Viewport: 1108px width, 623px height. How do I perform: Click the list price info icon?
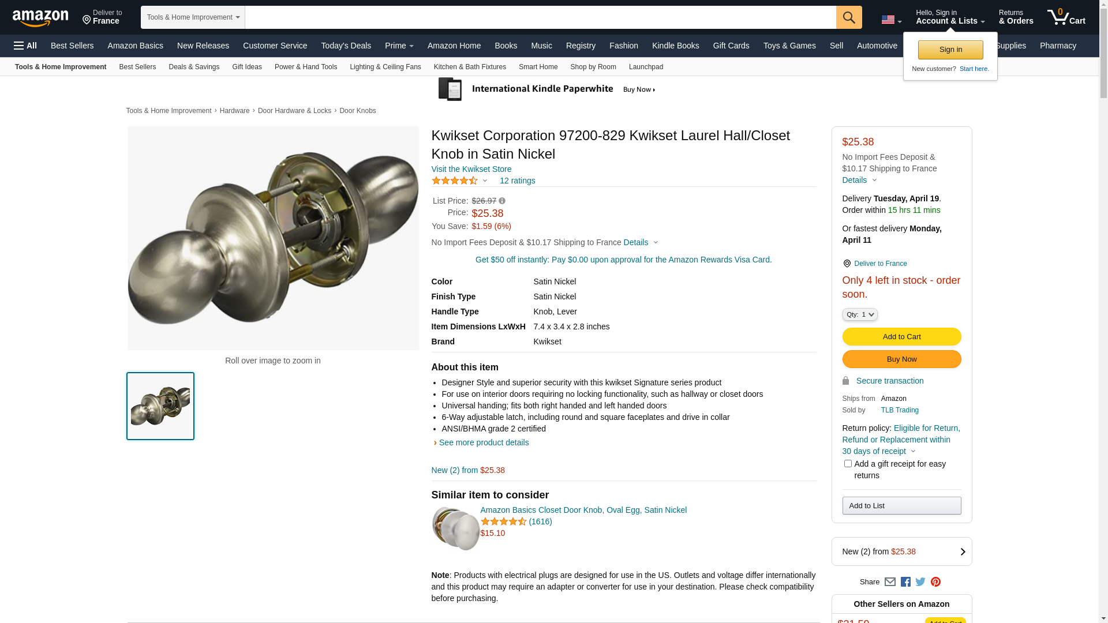pyautogui.click(x=502, y=201)
